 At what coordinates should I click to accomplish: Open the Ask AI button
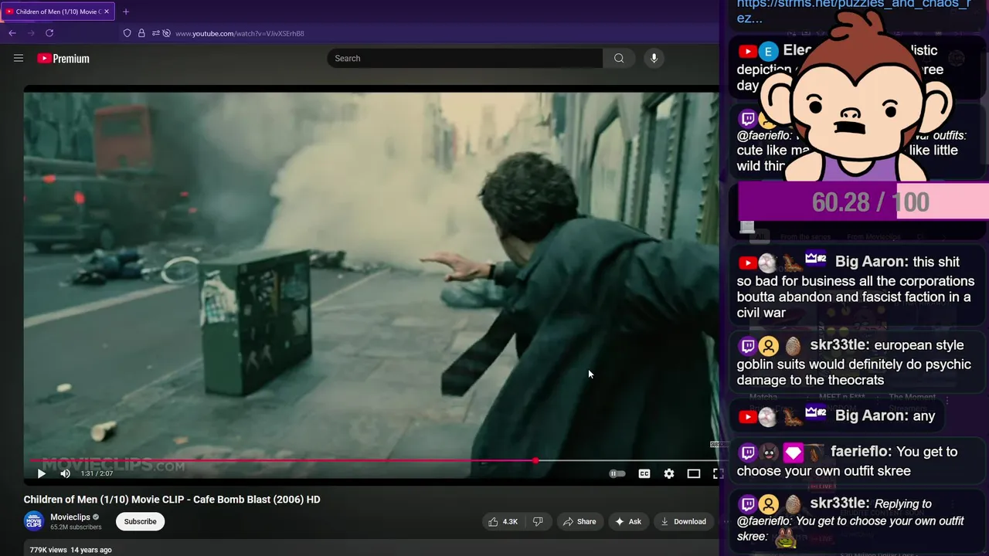coord(628,521)
